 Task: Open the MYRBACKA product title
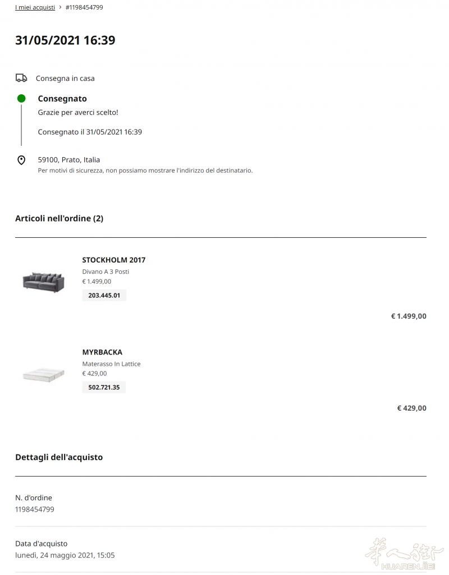(x=102, y=352)
